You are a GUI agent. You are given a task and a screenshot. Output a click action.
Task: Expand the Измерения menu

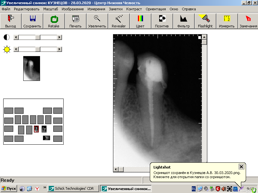(96, 9)
